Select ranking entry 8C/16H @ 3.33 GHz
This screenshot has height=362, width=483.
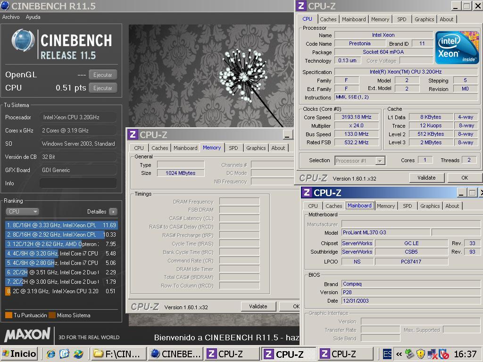coord(61,225)
